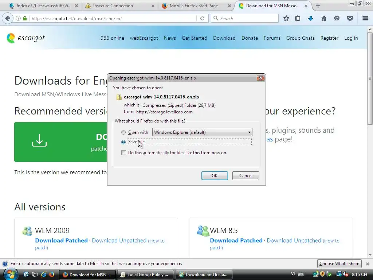The height and width of the screenshot is (280, 373).
Task: Click the VI language indicator
Action: [x=293, y=274]
